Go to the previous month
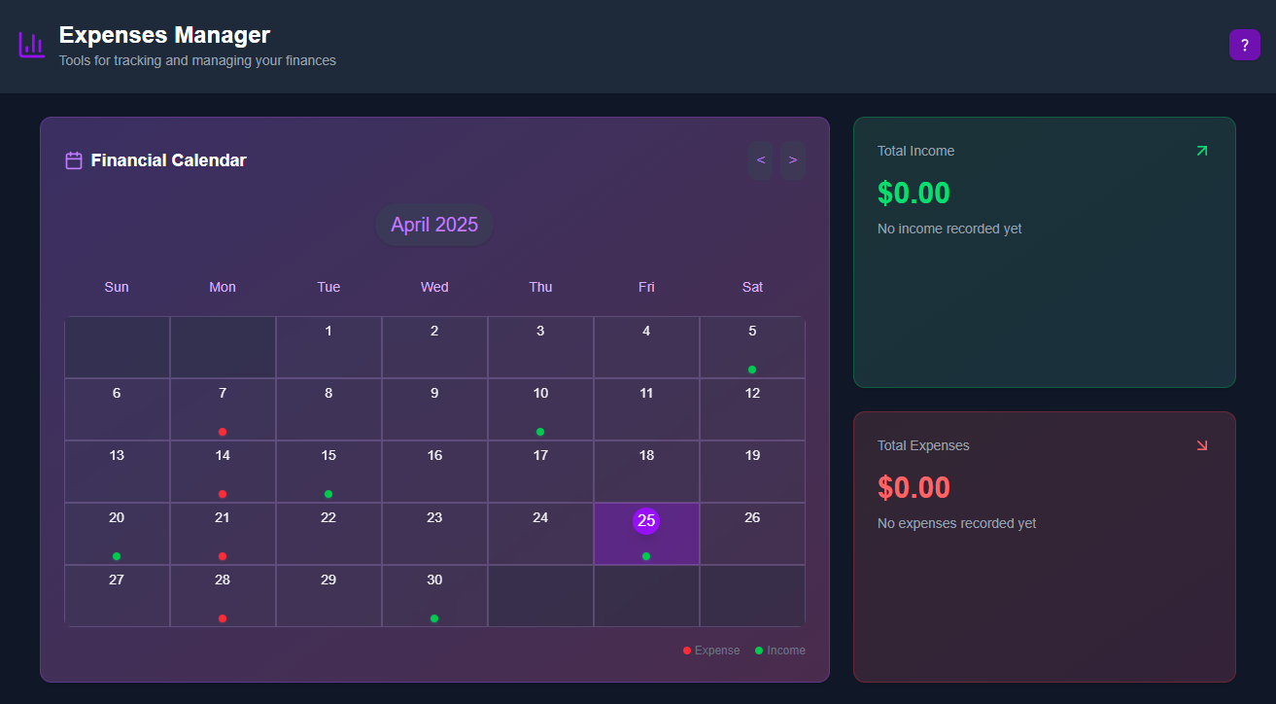 pos(761,160)
